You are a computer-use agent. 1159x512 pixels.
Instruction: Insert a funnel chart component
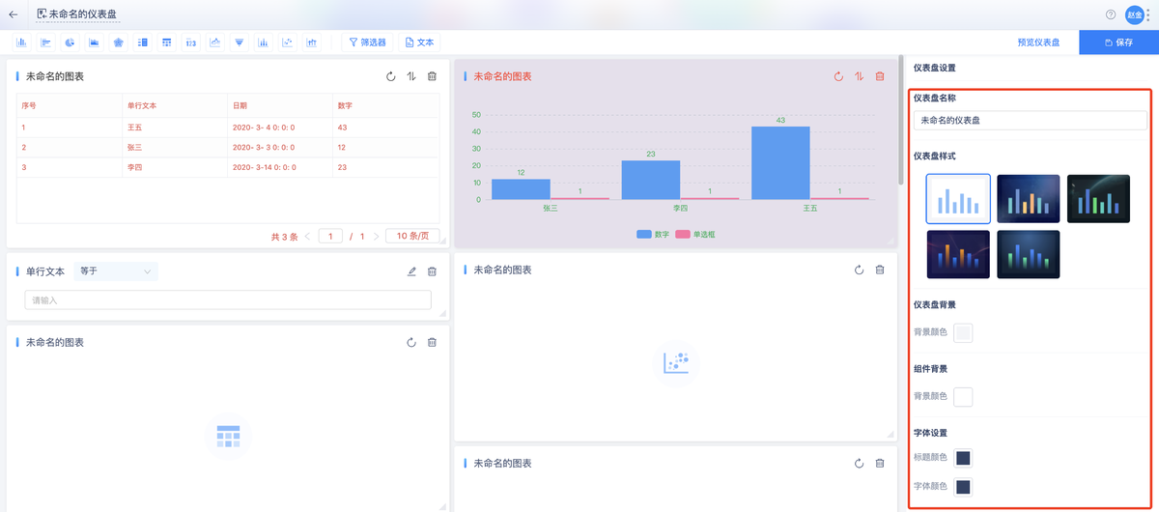click(x=240, y=43)
